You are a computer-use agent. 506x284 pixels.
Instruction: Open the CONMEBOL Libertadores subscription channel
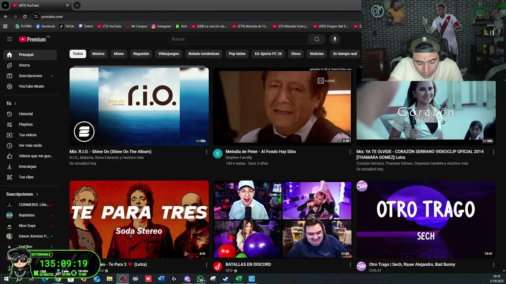coord(30,205)
